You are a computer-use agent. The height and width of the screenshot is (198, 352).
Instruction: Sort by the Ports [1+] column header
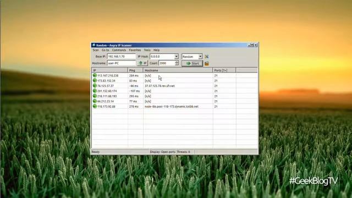click(x=224, y=70)
